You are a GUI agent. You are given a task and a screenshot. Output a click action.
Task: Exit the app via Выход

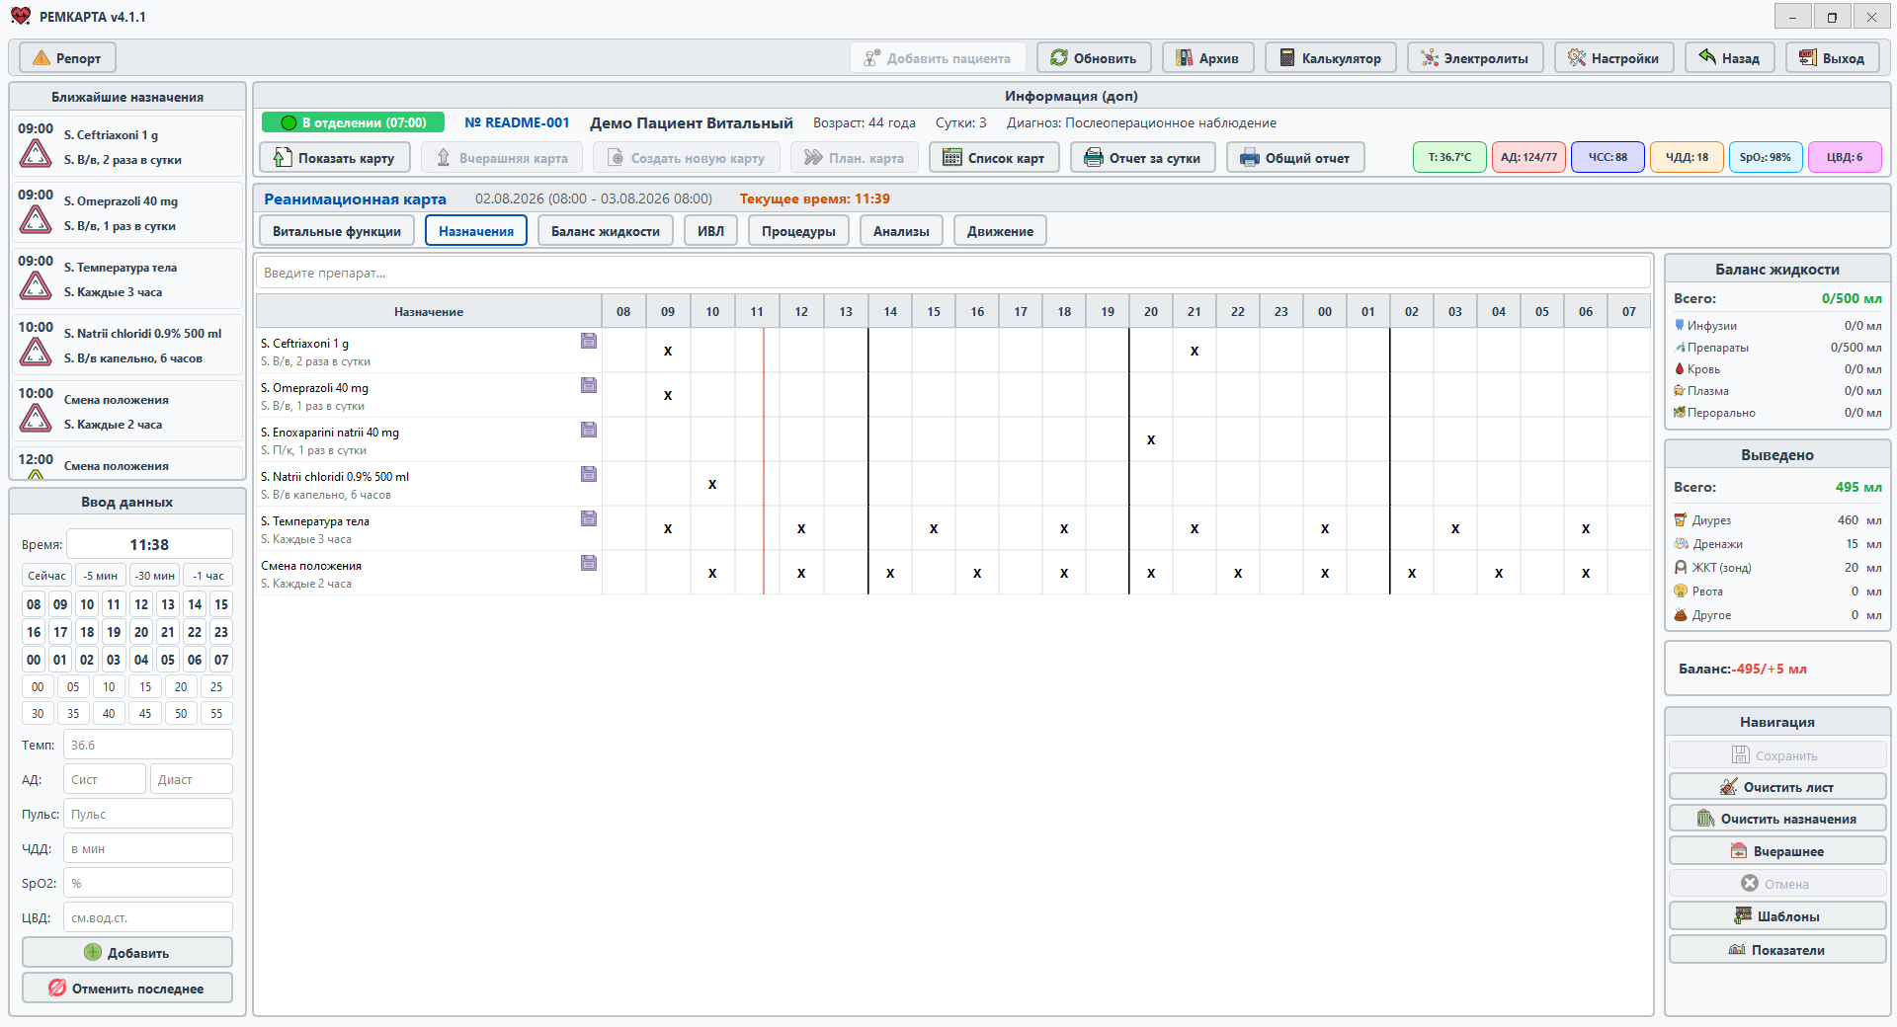[1833, 58]
